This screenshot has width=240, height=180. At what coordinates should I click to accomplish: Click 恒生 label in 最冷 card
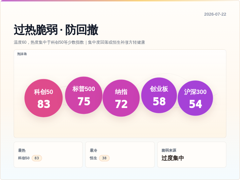[x=93, y=158]
